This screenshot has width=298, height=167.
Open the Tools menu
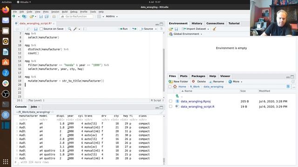[x=93, y=12]
